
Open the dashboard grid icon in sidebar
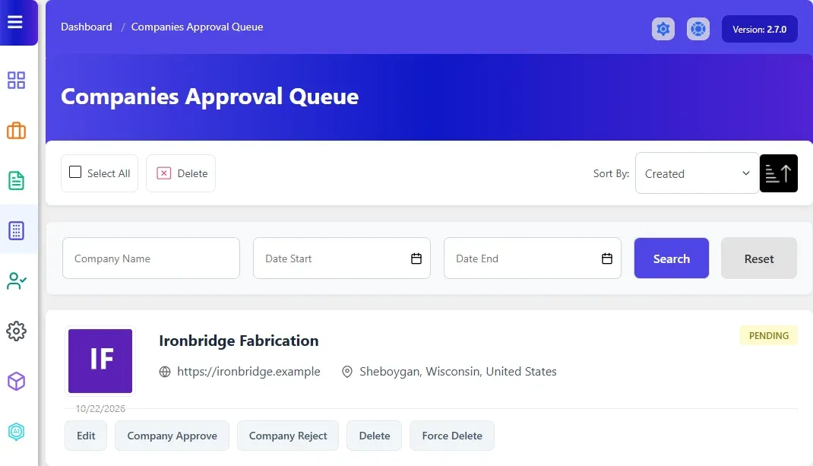[16, 81]
